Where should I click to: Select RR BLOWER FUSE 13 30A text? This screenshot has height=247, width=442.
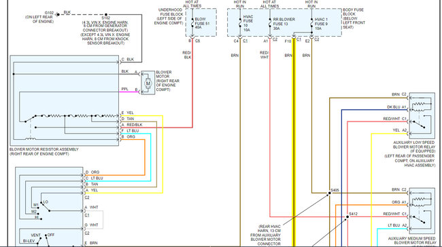coord(284,24)
